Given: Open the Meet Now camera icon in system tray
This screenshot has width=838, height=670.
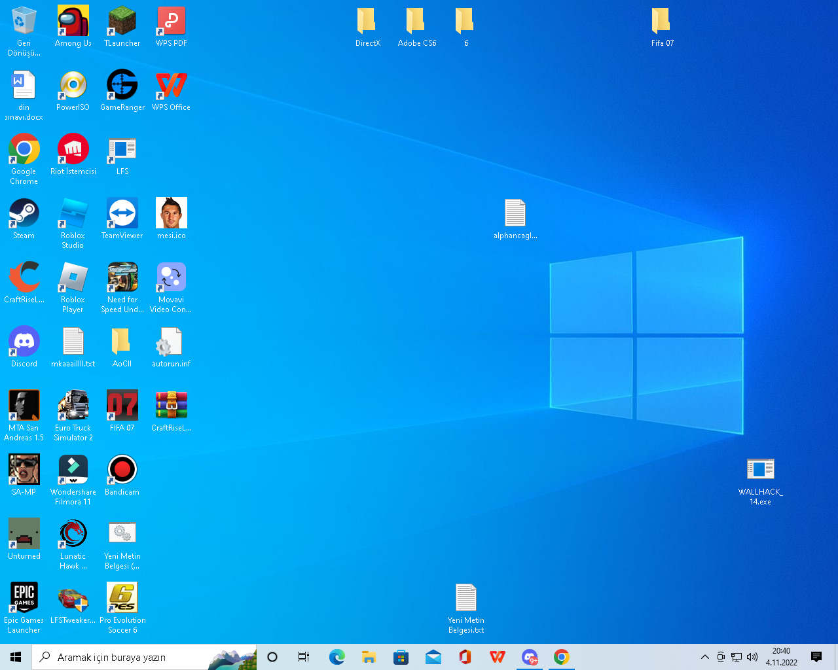Looking at the screenshot, I should point(721,657).
